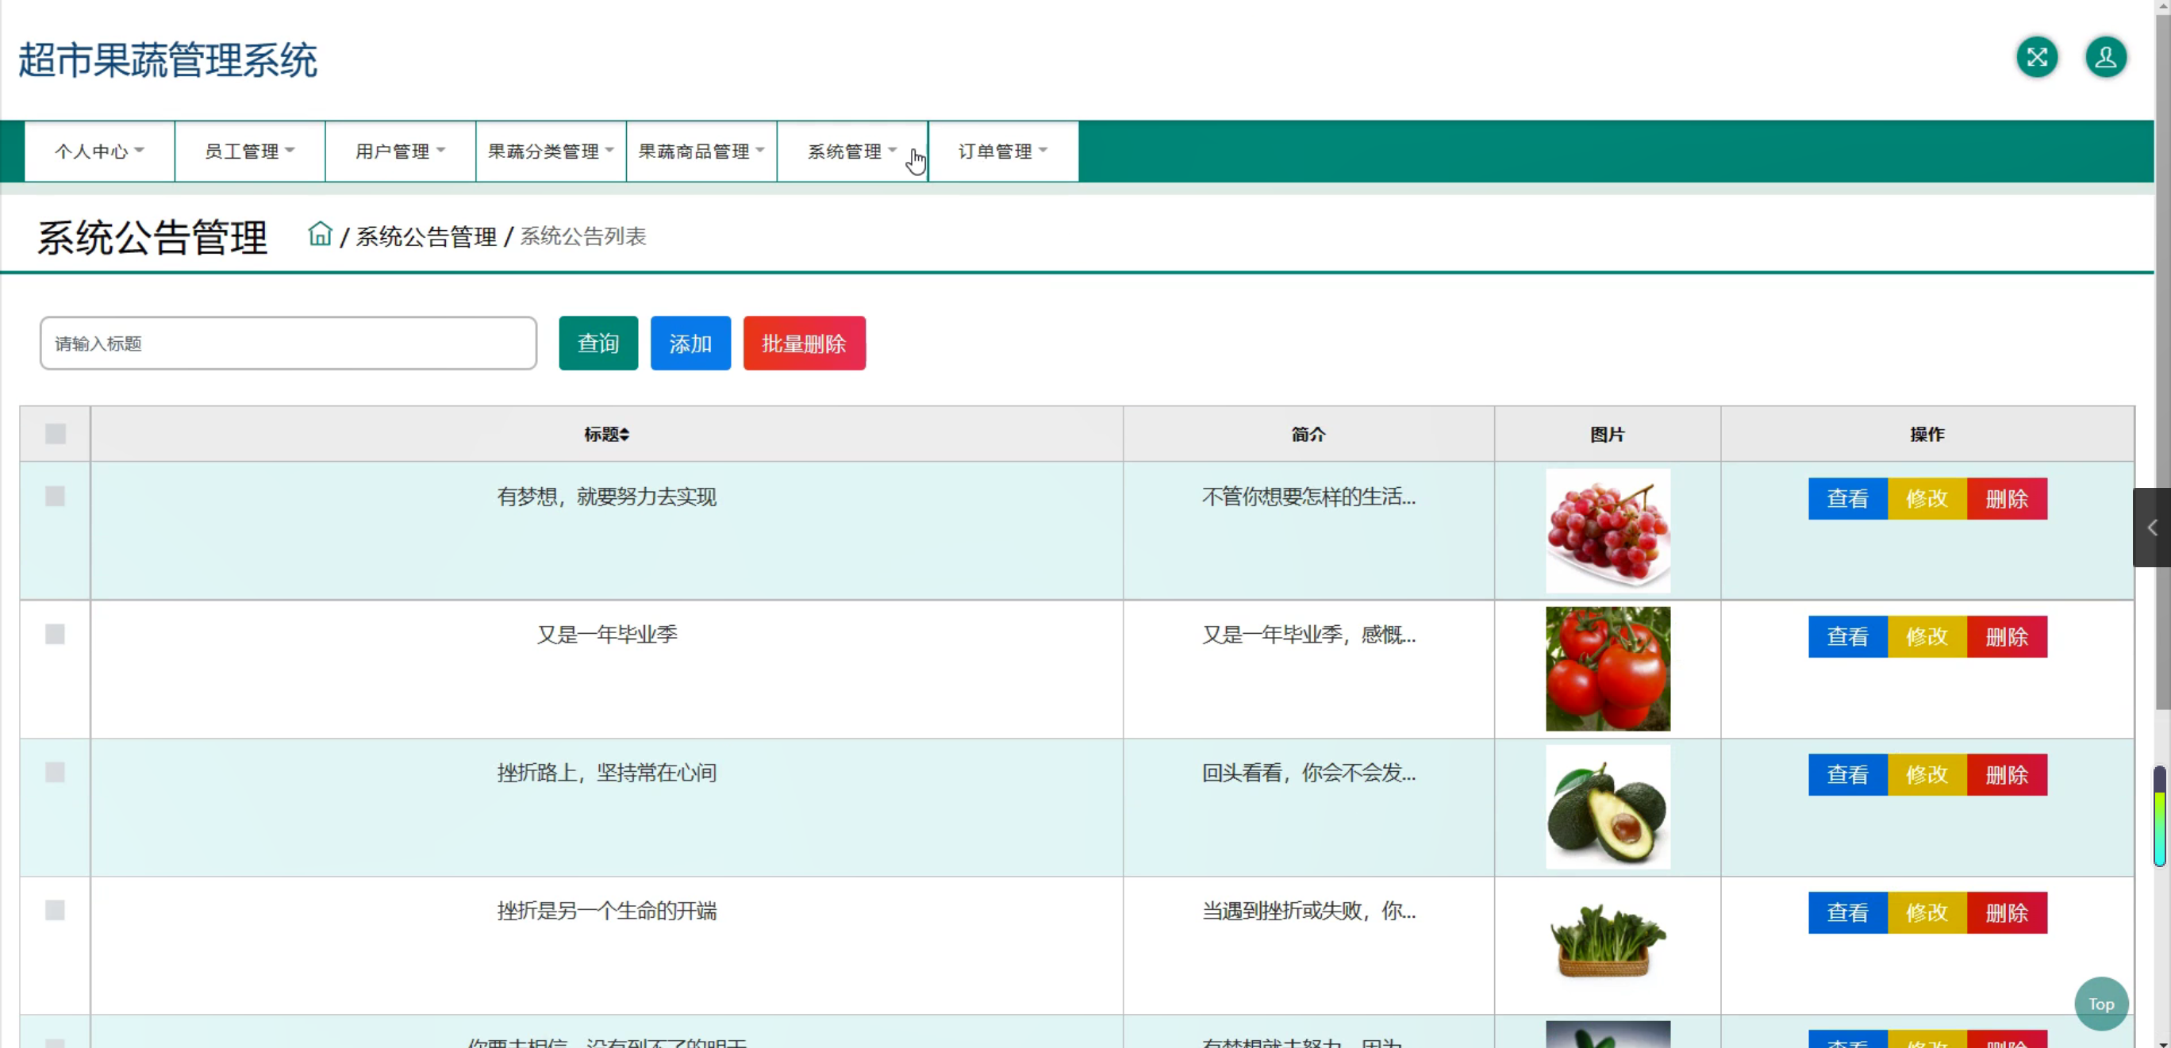Click the fullscreen toggle icon top right

tap(2037, 57)
